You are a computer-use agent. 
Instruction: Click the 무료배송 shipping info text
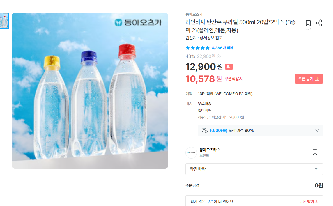(205, 104)
